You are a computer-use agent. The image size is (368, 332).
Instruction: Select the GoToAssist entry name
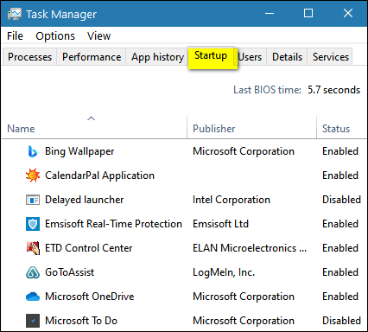tap(70, 272)
